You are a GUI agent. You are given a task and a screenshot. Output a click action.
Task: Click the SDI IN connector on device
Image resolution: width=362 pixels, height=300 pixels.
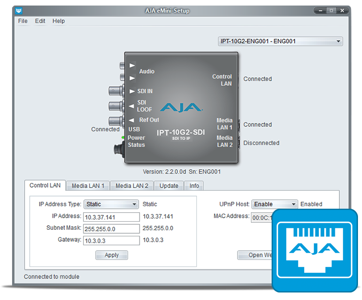tap(116, 91)
